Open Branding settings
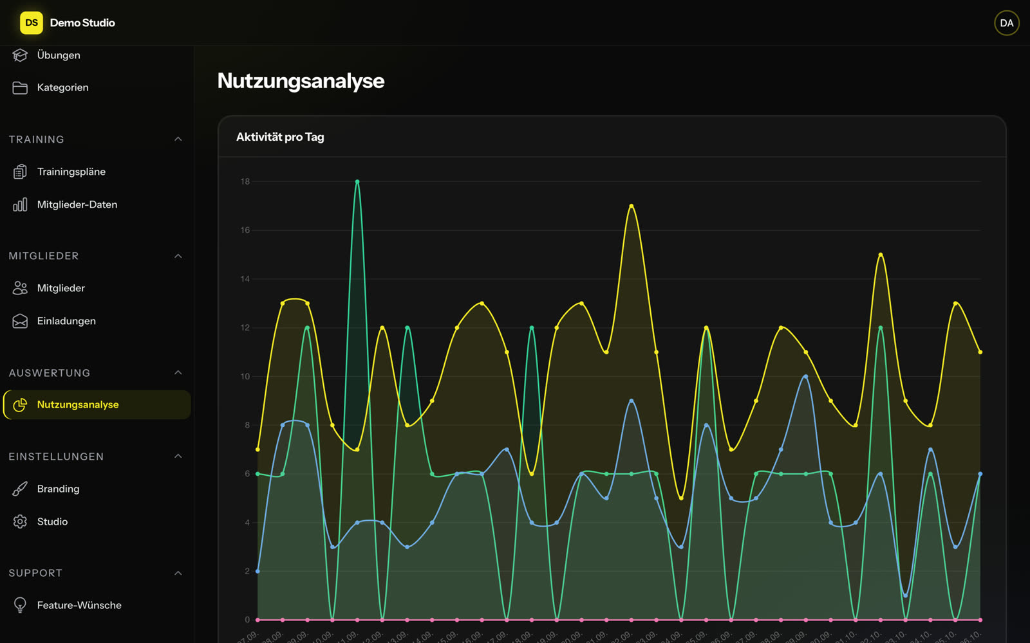 pos(97,489)
